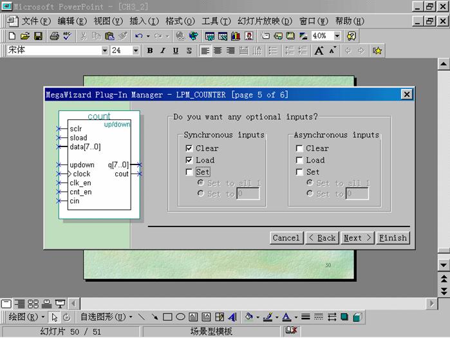Select synchronous 'Set to' value radio

(x=201, y=194)
